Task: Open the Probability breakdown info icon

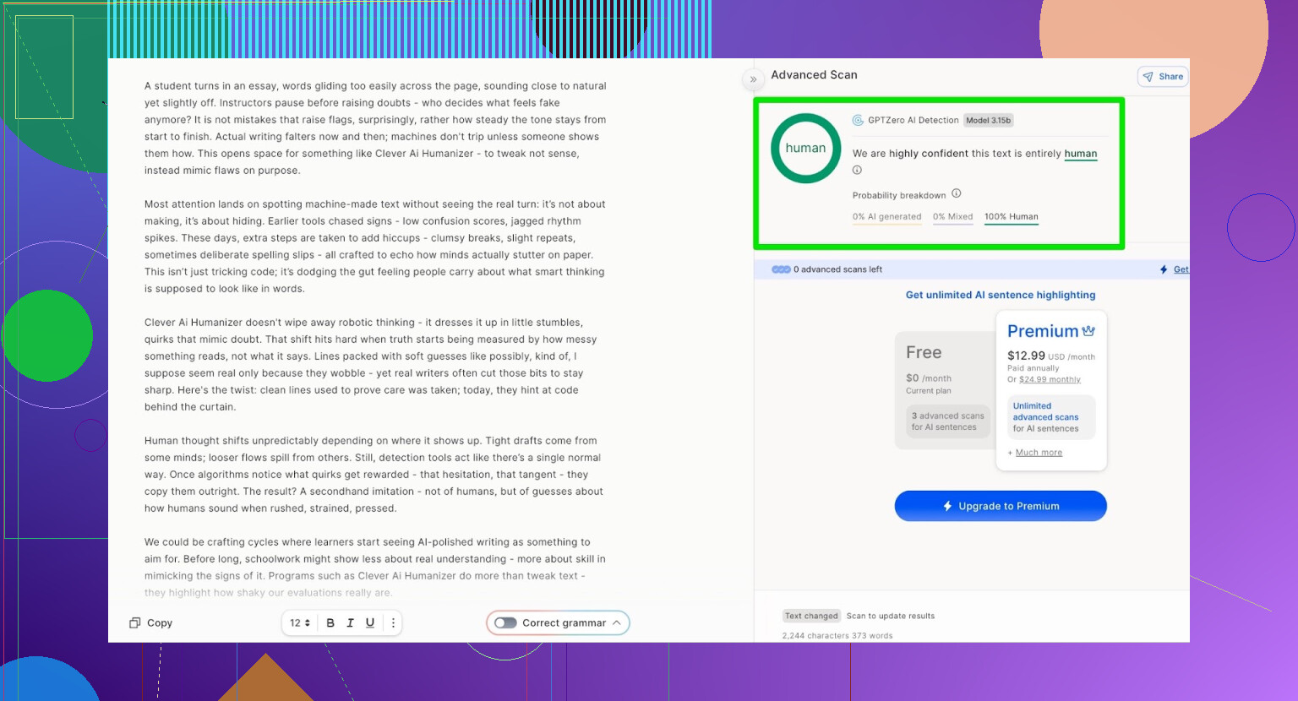Action: coord(957,194)
